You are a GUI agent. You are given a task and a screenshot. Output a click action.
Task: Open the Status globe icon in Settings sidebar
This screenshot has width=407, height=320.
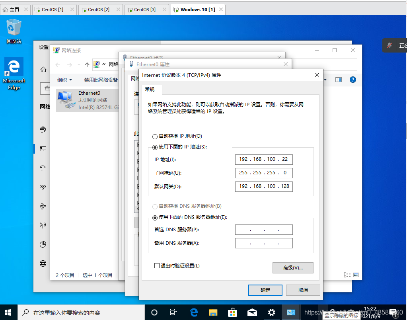43,130
